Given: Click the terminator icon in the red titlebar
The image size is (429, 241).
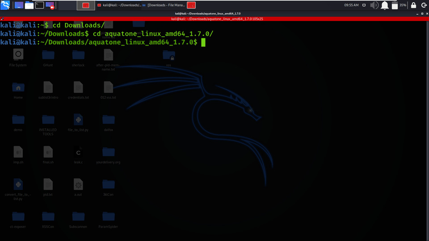Looking at the screenshot, I should 2,19.
